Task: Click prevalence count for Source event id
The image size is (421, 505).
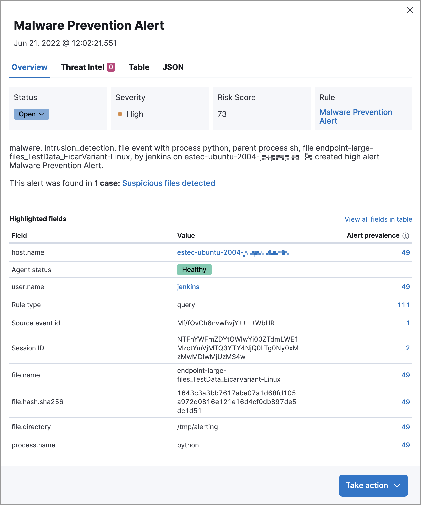Action: (408, 323)
